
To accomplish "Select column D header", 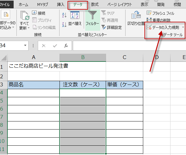I will (x=157, y=57).
